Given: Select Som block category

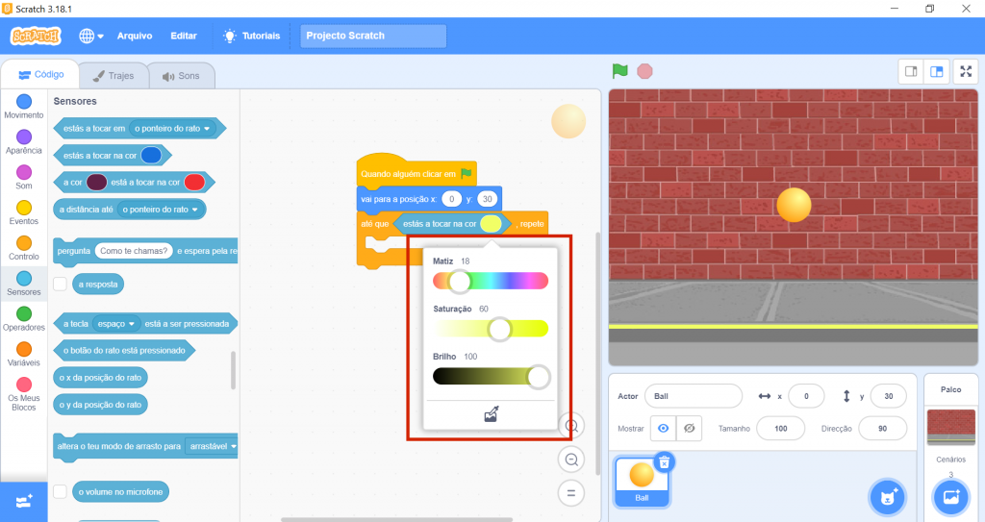Looking at the screenshot, I should tap(24, 177).
